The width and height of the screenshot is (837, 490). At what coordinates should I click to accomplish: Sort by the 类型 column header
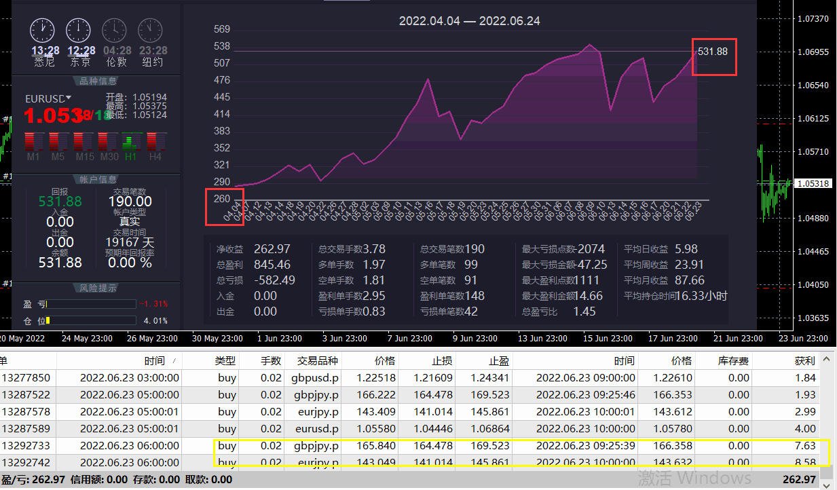[x=225, y=361]
